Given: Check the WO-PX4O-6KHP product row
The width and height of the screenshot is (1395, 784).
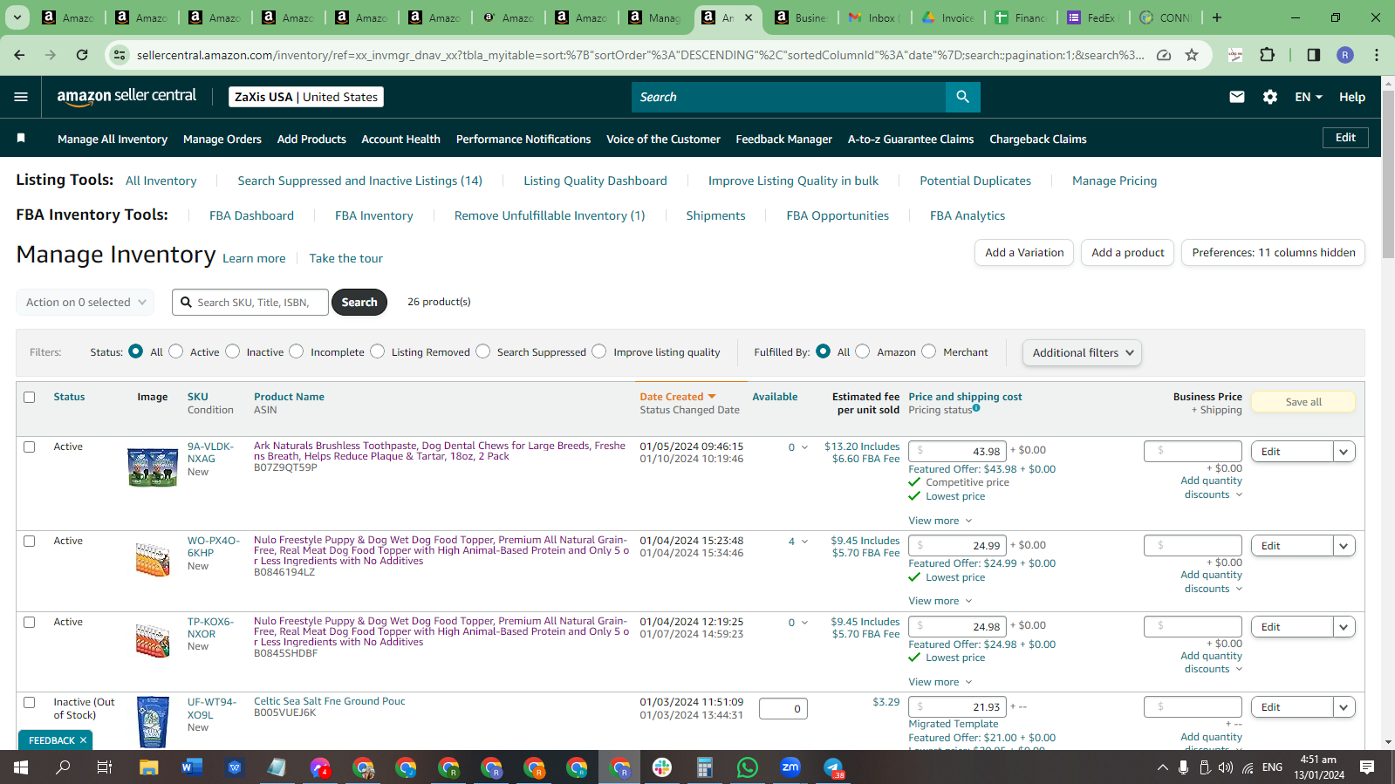Looking at the screenshot, I should click(x=29, y=541).
